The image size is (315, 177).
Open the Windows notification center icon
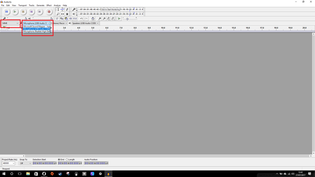310,174
